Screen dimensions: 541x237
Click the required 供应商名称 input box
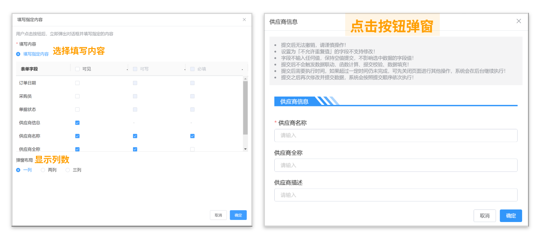pyautogui.click(x=396, y=135)
